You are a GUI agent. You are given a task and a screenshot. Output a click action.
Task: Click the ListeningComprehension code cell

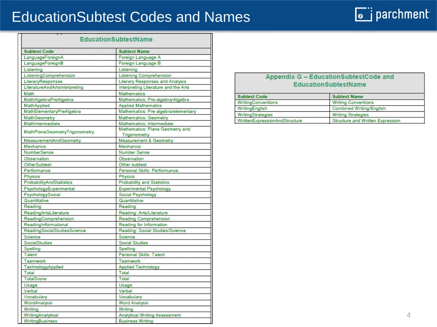[69, 76]
